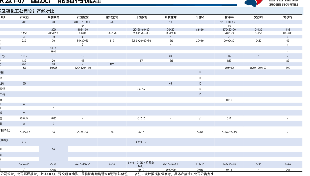Click the 云图控股 column header
This screenshot has width=310, height=176.
(83, 17)
